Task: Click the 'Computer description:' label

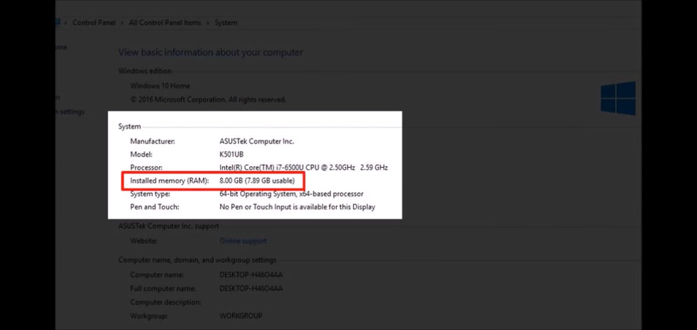Action: pyautogui.click(x=166, y=302)
